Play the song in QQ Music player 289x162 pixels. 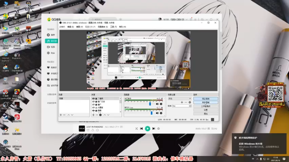point(147,129)
